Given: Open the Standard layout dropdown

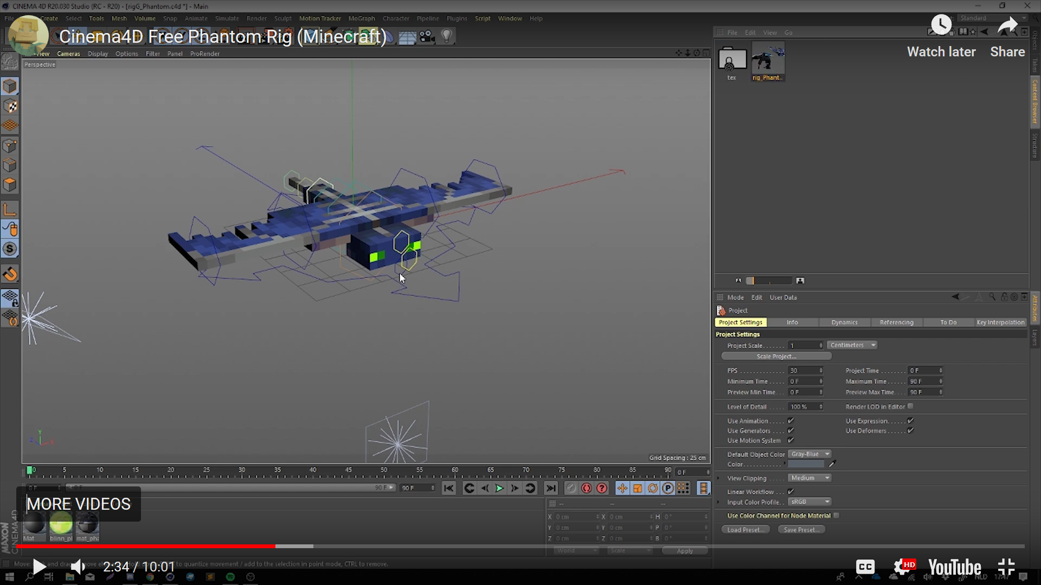Looking at the screenshot, I should (x=992, y=18).
